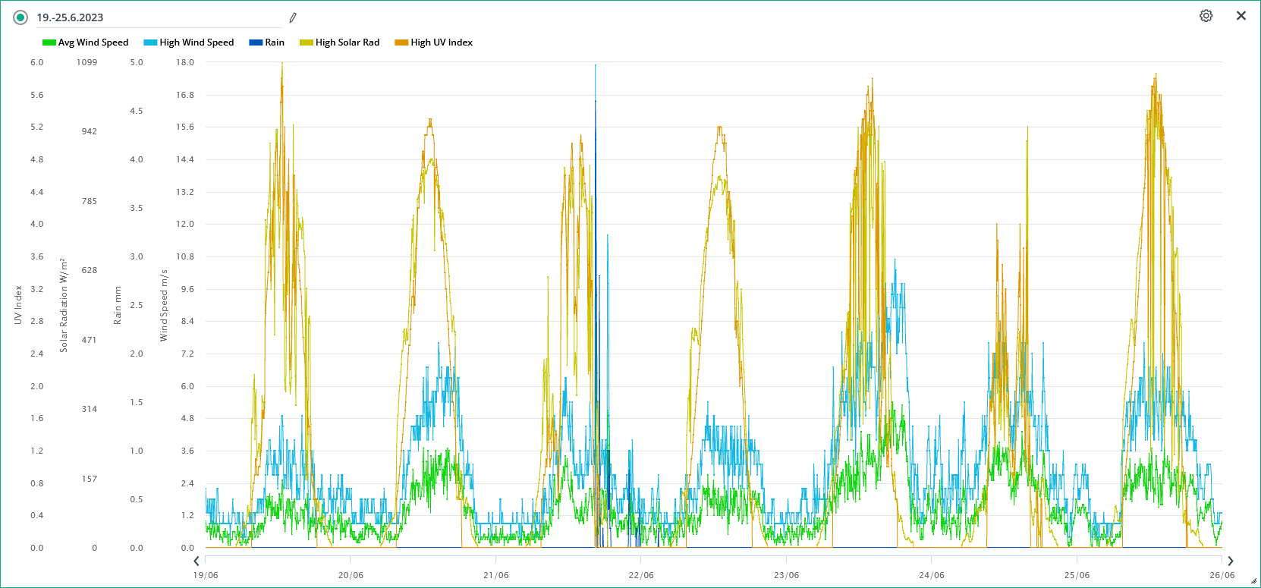Viewport: 1261px width, 588px height.
Task: Select the Solar Radiation W/m² axis title
Action: coord(64,305)
